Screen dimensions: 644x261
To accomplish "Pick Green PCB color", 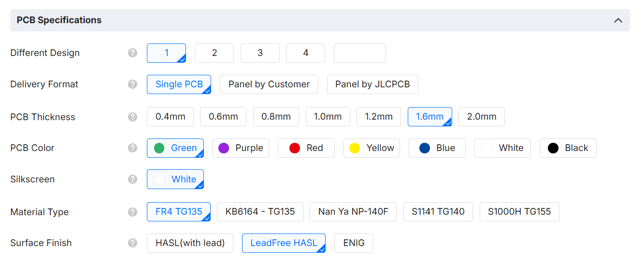I will (175, 148).
